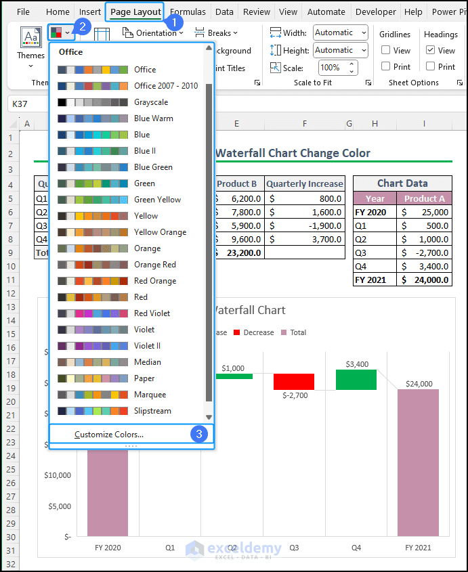Select the Office color palette
The image size is (468, 572).
[128, 70]
